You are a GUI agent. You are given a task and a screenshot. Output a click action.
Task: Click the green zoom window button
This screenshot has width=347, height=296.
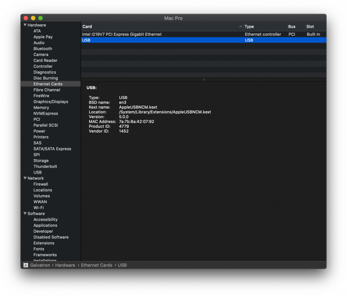pos(41,18)
